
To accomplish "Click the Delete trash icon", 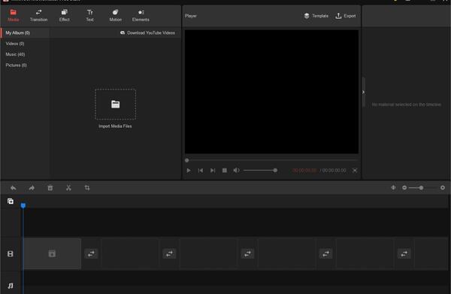I will 50,188.
